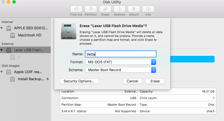The image size is (224, 121).
Task: Open the Format dropdown showing MS-DOS (FAT)
Action: pyautogui.click(x=121, y=62)
